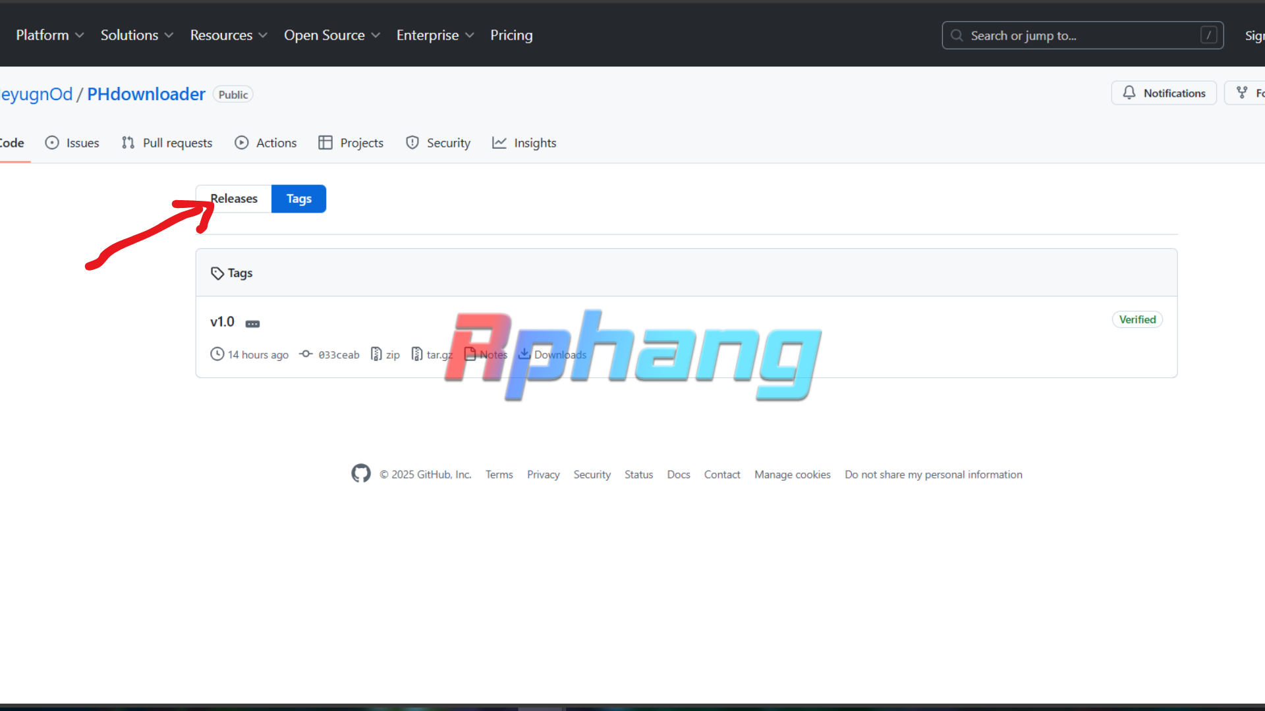
Task: Open the Docs footer link
Action: (x=678, y=475)
